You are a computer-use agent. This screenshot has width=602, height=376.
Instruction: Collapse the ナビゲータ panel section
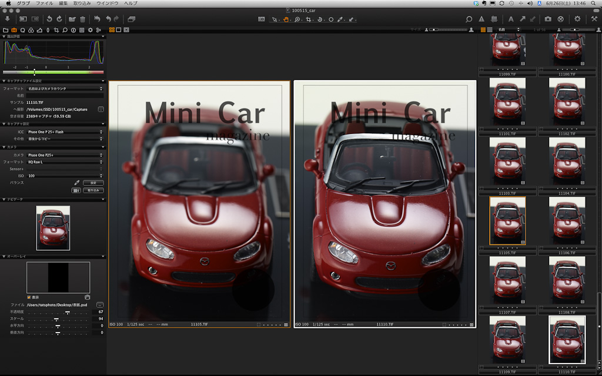click(4, 199)
